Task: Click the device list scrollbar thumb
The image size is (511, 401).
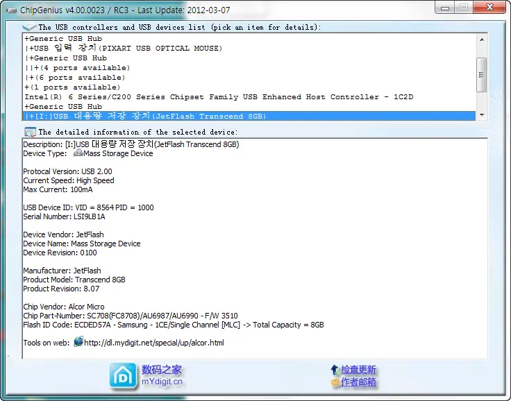Action: pos(482,74)
